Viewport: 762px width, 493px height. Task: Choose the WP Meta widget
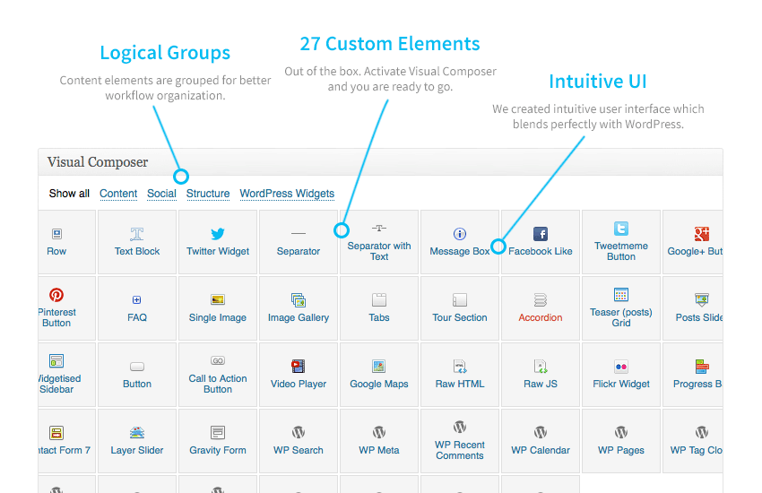[379, 441]
